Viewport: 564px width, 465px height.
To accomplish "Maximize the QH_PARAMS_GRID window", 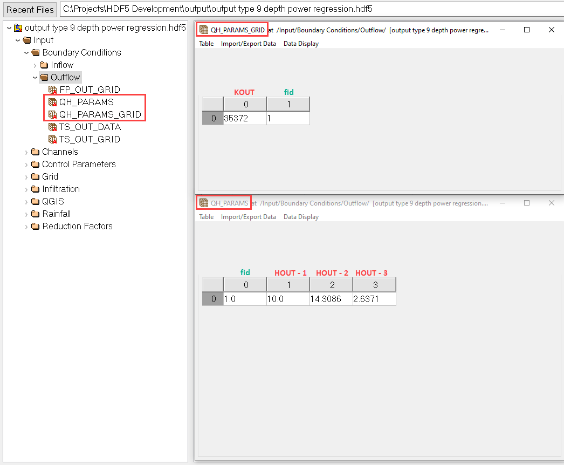I will (x=527, y=30).
